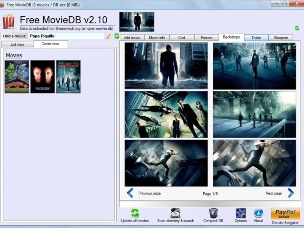
Task: Click the Scan directory & search label
Action: (x=176, y=221)
